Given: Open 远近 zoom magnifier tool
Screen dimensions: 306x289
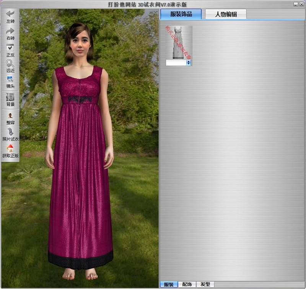Looking at the screenshot, I should [10, 63].
